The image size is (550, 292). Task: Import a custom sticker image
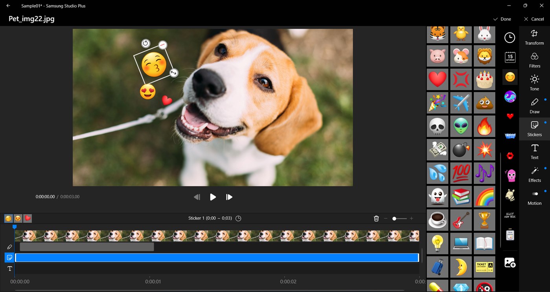(510, 263)
